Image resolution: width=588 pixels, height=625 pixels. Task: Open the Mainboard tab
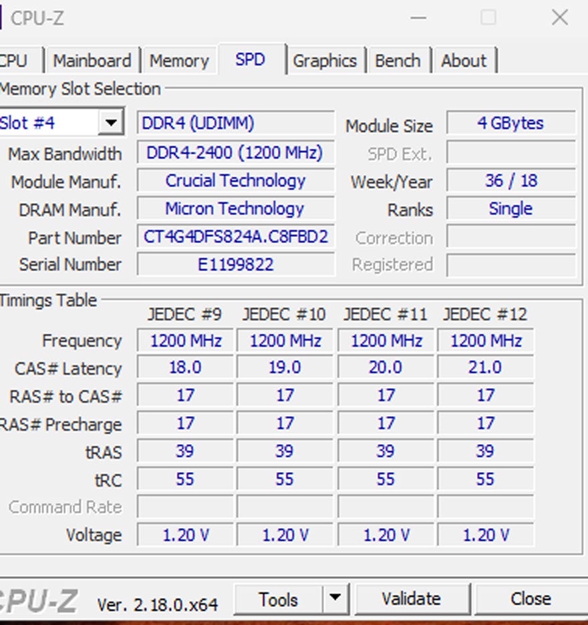click(92, 61)
